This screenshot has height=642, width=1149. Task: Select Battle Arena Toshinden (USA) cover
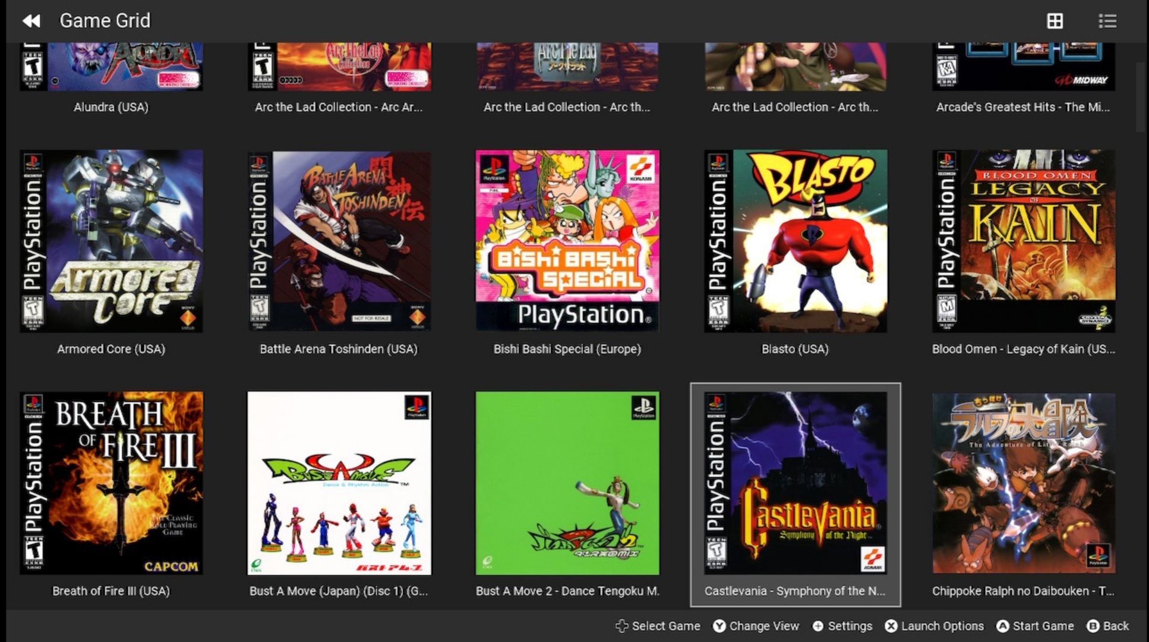tap(339, 241)
